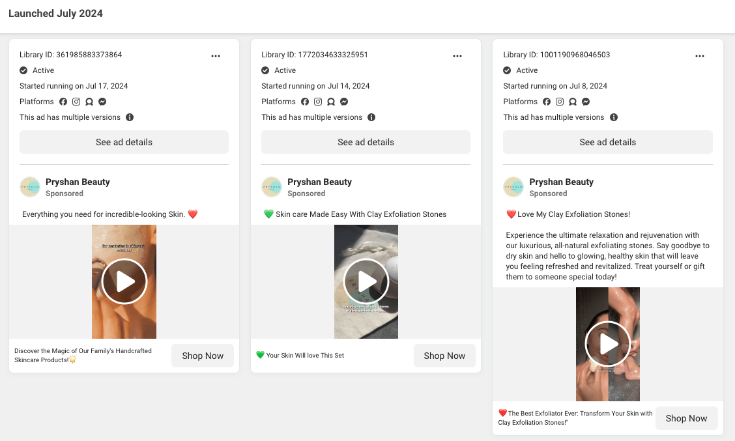Open three-dot menu for ad 1001190968046503
Image resolution: width=735 pixels, height=441 pixels.
pos(699,56)
